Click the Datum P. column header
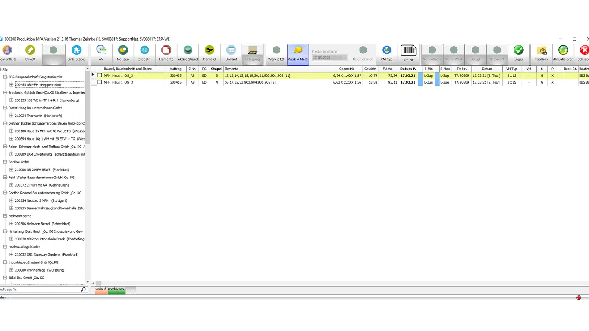 click(408, 69)
